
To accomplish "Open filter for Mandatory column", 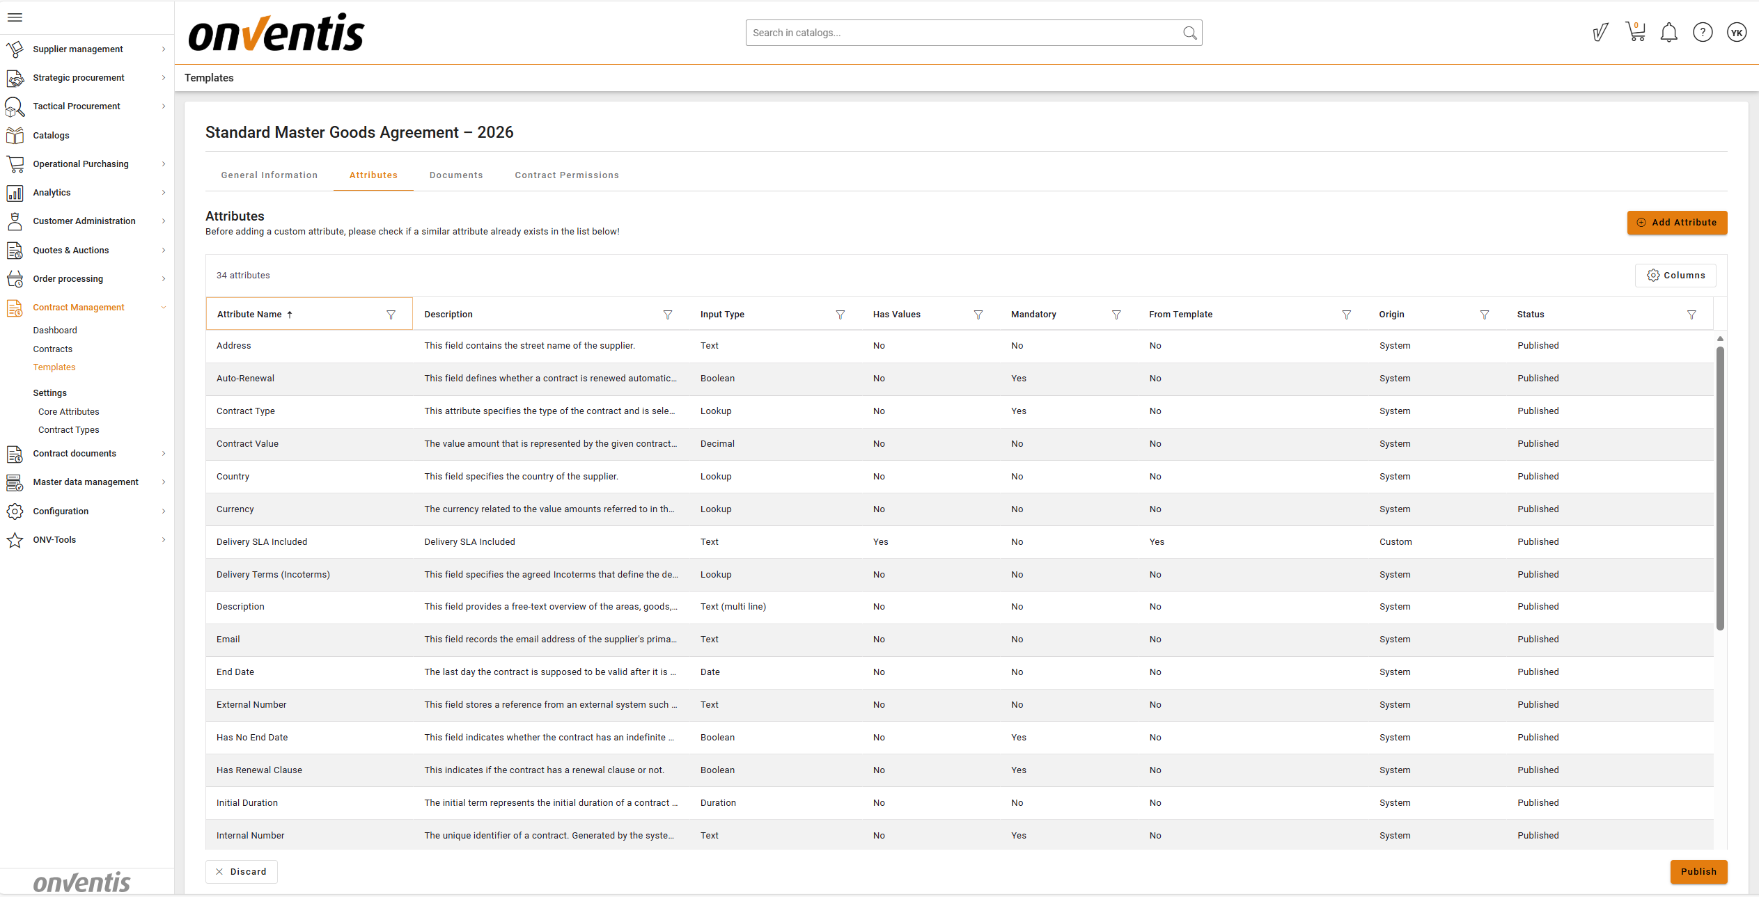I will pos(1116,315).
